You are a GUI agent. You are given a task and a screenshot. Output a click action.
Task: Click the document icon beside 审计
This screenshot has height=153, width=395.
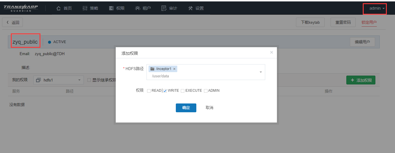click(164, 8)
